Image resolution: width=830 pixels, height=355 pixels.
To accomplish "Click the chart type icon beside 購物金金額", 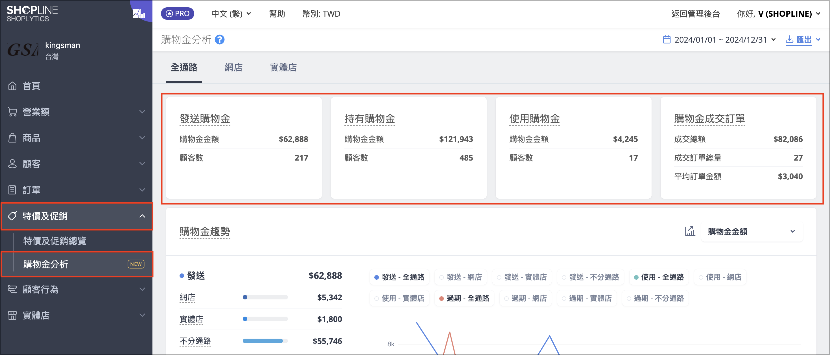I will click(690, 231).
